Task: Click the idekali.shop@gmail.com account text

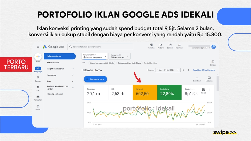Action: (201, 48)
